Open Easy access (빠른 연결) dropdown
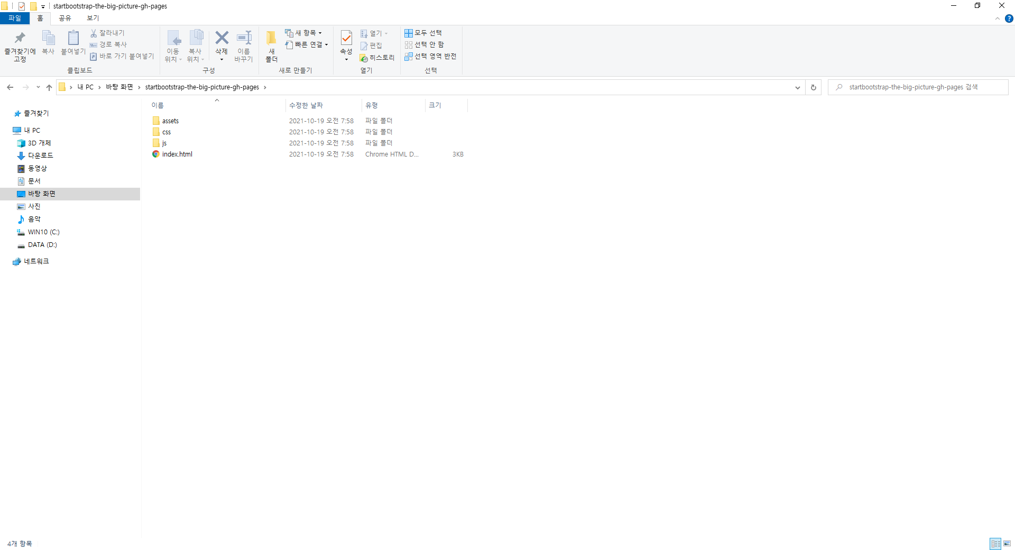 (307, 44)
